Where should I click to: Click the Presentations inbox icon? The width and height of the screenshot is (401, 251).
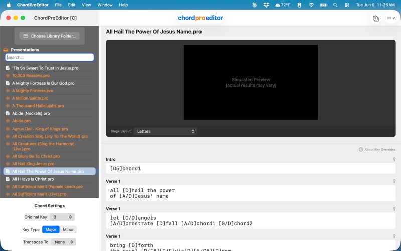click(x=6, y=50)
